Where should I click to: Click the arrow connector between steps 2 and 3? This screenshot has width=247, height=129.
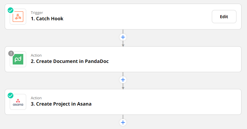pos(123,87)
